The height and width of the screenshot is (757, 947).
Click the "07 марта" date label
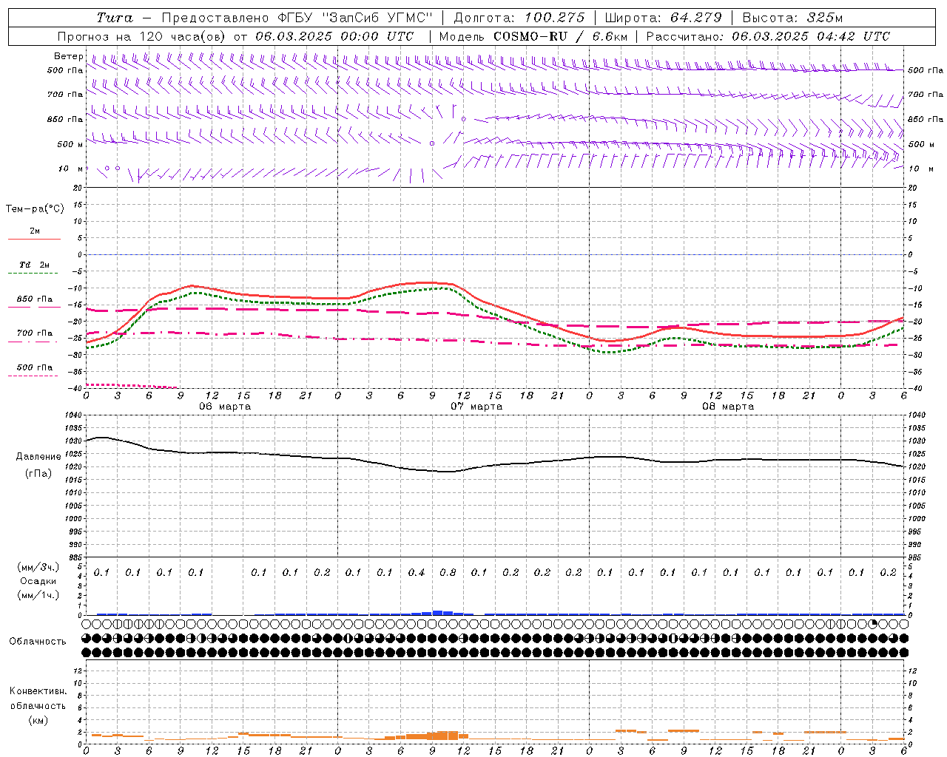476,407
